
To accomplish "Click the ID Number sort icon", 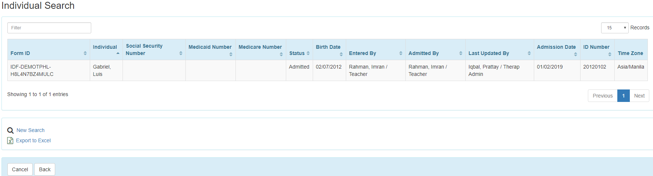I will pos(610,54).
